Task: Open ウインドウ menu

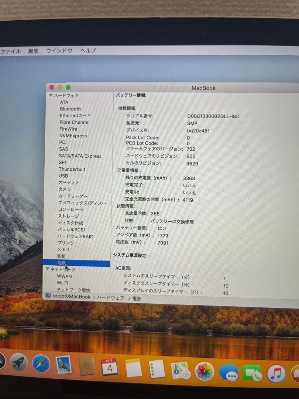Action: 59,51
